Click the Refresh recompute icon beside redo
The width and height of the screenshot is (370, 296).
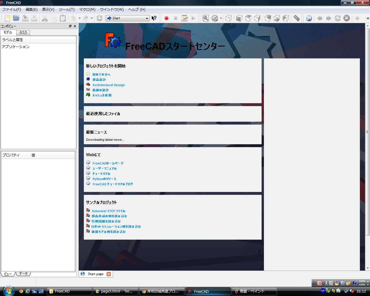click(x=99, y=18)
